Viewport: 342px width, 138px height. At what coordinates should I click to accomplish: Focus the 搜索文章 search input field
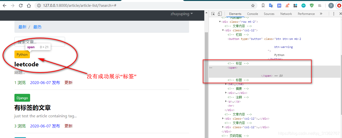pyautogui.click(x=40, y=42)
